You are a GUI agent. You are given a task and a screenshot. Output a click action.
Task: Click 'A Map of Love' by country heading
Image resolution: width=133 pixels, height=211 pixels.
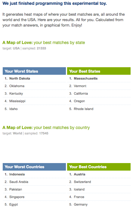(46, 128)
